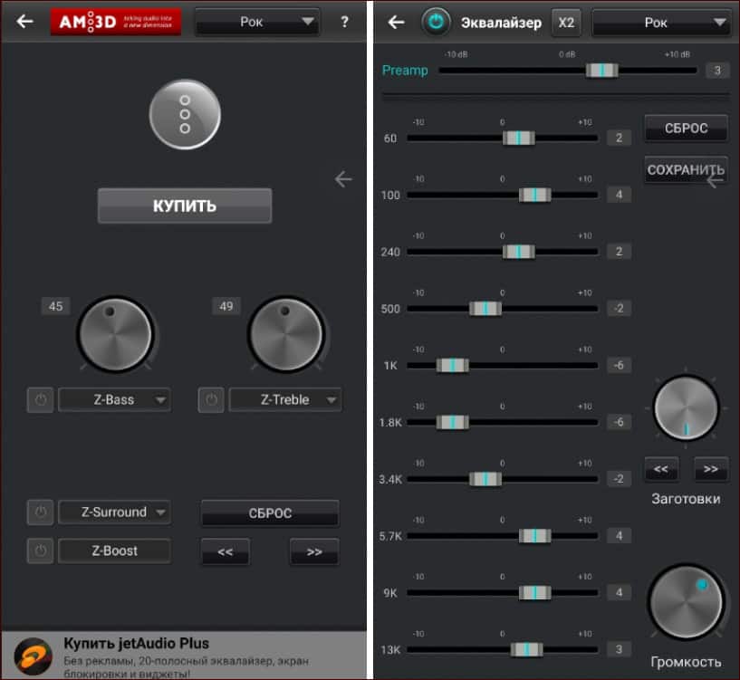Click the 100 Hz band slider handle
The height and width of the screenshot is (680, 740).
click(x=534, y=195)
